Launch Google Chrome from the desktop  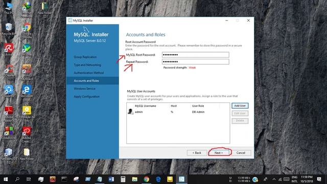[27, 30]
